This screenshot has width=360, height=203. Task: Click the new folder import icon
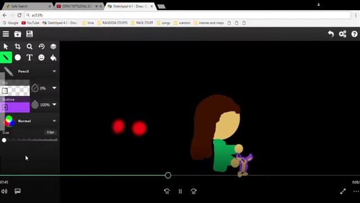tap(17, 34)
